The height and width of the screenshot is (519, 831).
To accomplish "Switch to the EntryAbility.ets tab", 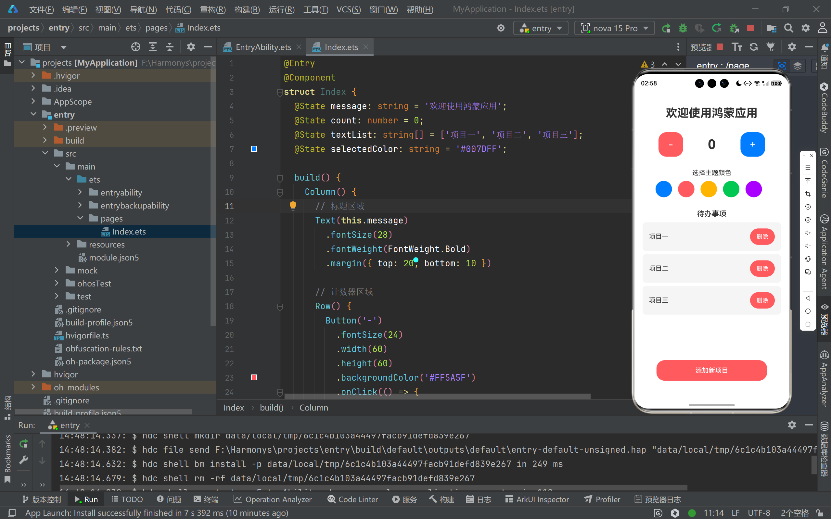I will click(263, 47).
